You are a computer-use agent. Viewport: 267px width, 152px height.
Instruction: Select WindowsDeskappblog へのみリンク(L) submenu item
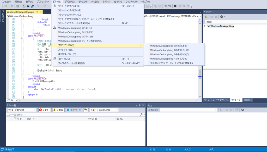click(x=174, y=59)
